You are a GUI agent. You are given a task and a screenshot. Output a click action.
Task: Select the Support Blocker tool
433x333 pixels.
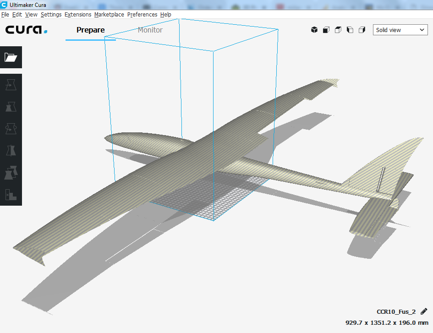11,194
